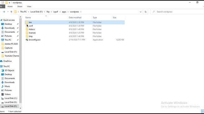Open pinned This PC under Quick access
This screenshot has width=204, height=114.
click(x=8, y=40)
